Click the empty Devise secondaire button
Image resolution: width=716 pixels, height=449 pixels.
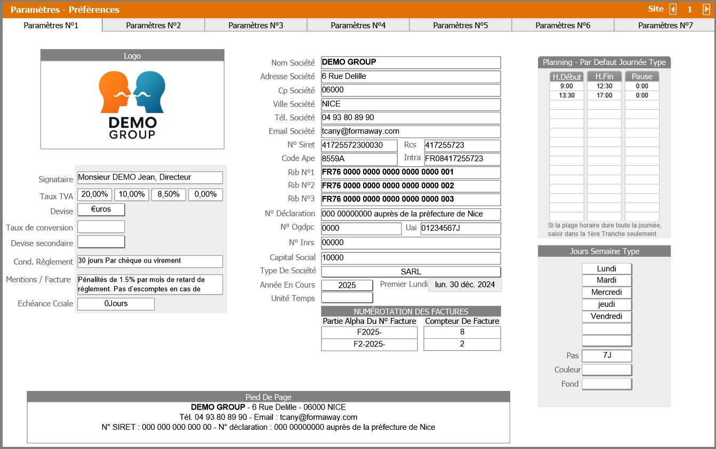(101, 242)
